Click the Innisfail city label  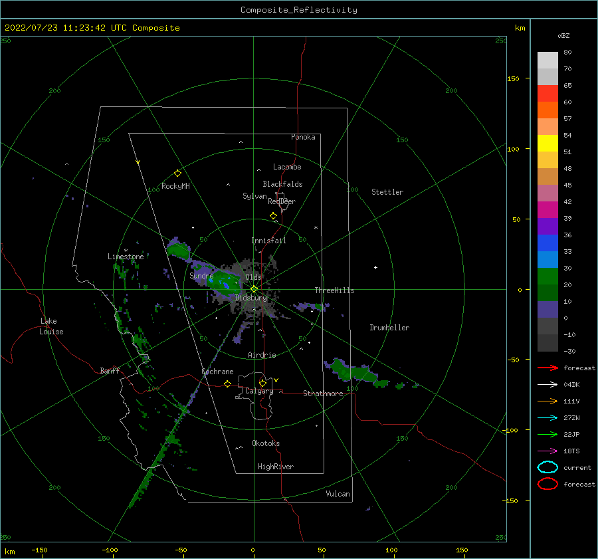click(268, 241)
